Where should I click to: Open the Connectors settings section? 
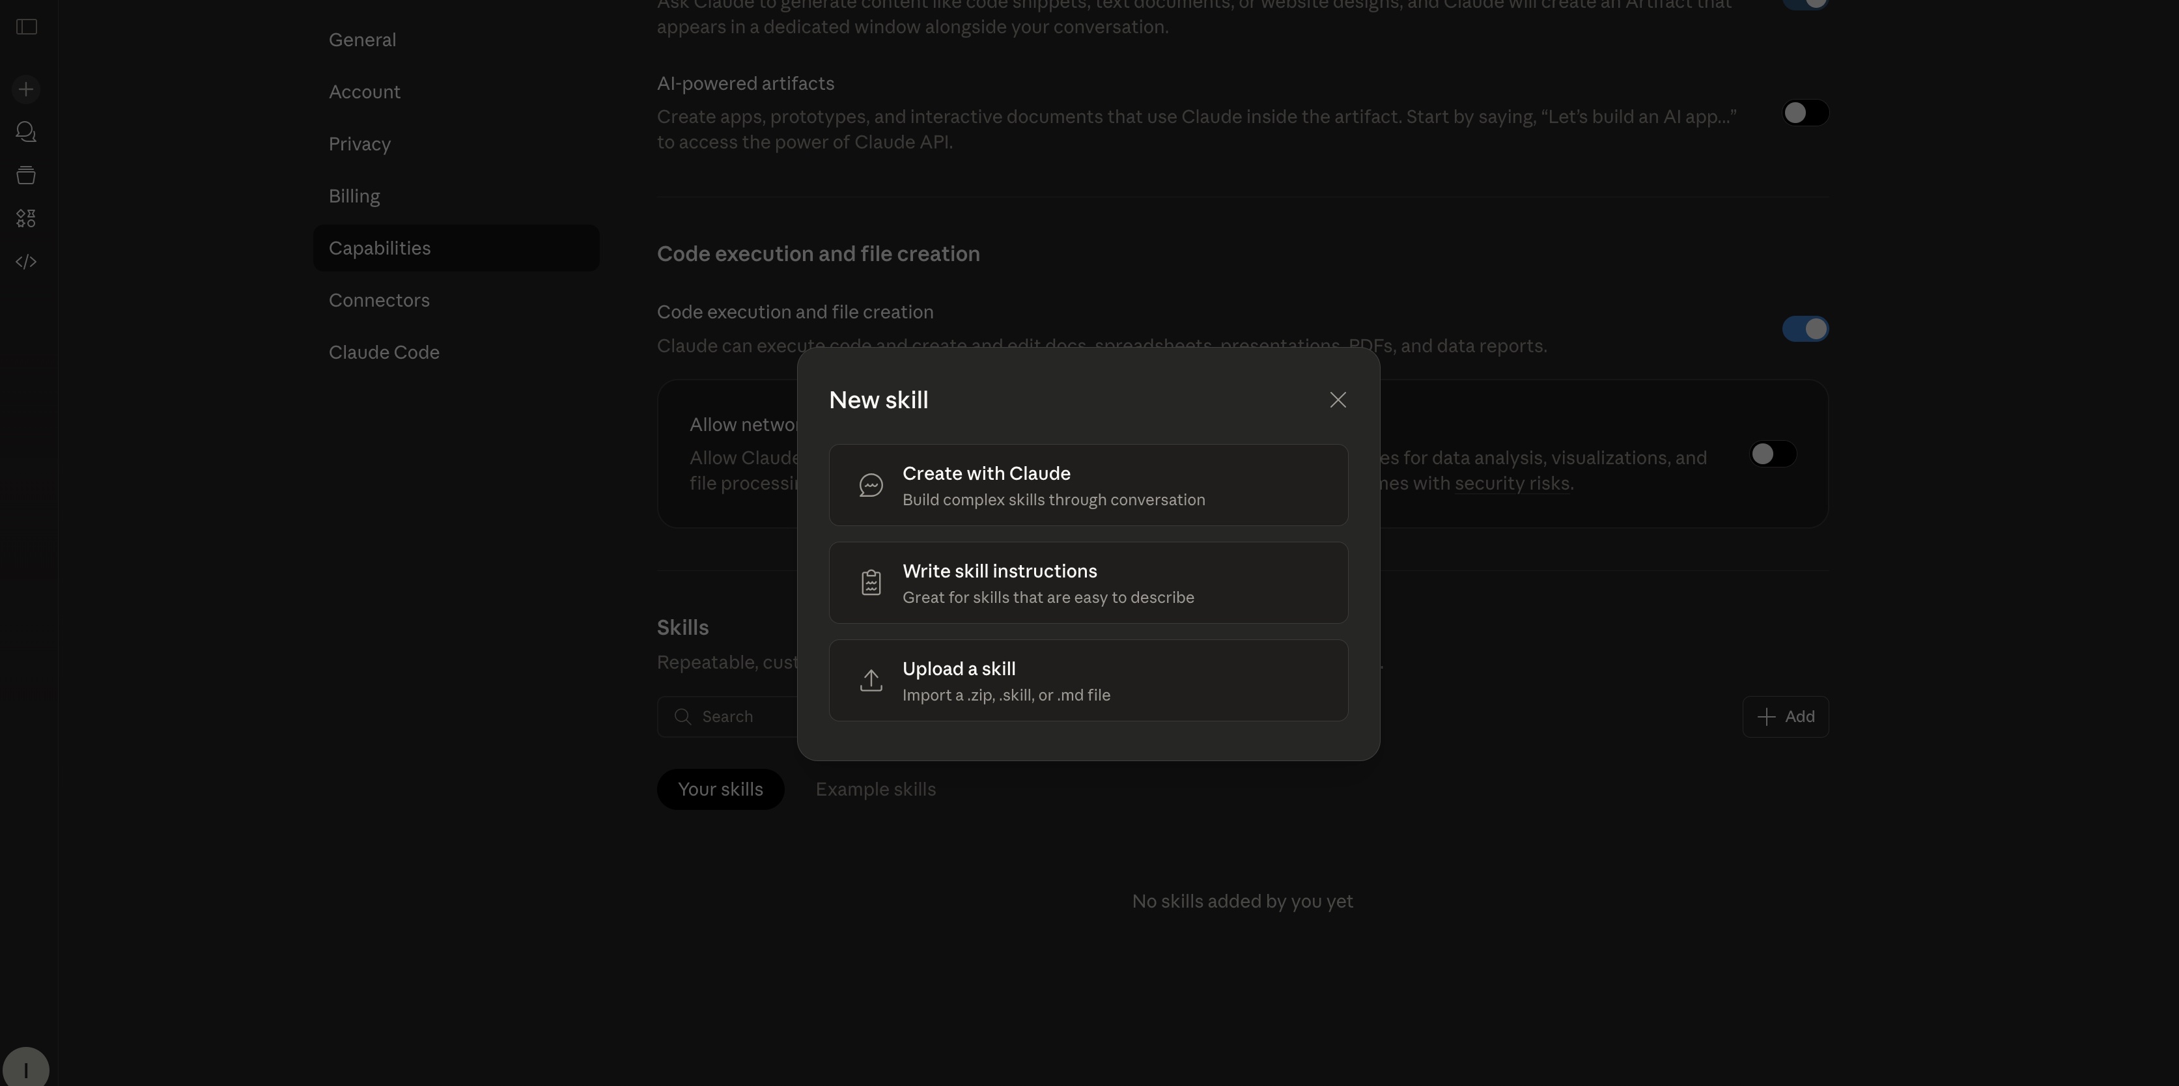379,300
